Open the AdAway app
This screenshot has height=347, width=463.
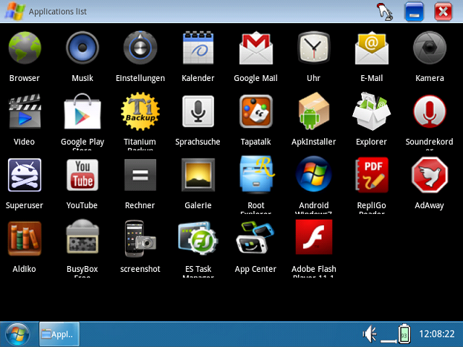pos(430,175)
